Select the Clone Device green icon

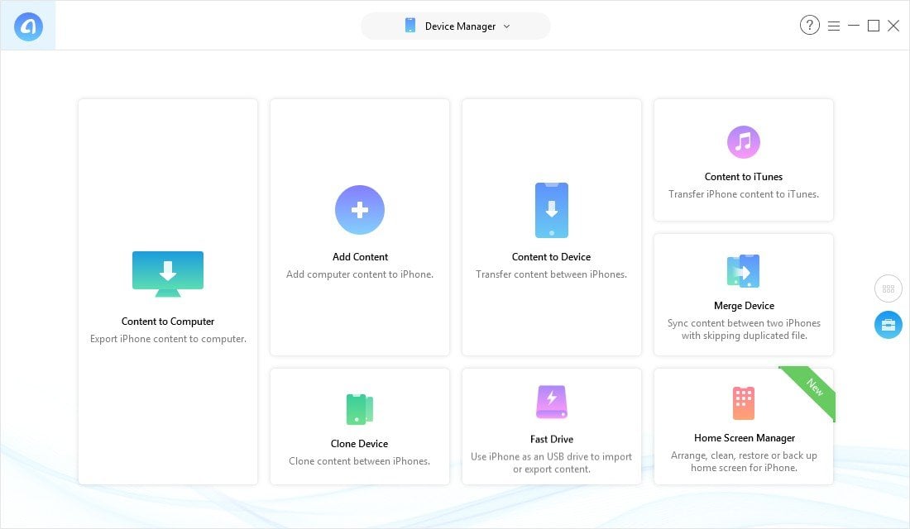pyautogui.click(x=360, y=409)
